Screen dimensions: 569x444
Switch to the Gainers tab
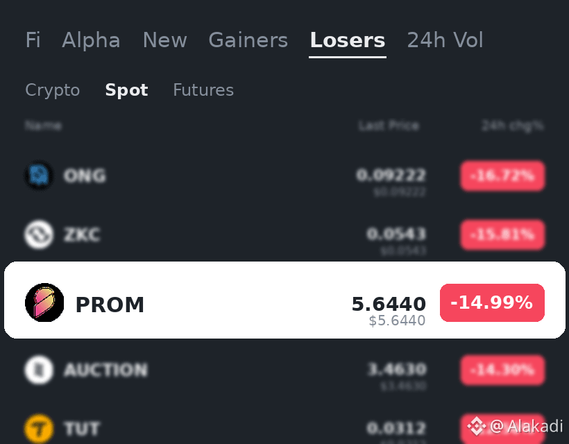[x=248, y=40]
